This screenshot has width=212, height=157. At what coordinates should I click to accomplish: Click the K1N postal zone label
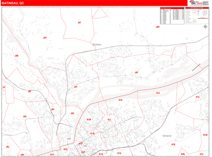pyautogui.click(x=93, y=133)
